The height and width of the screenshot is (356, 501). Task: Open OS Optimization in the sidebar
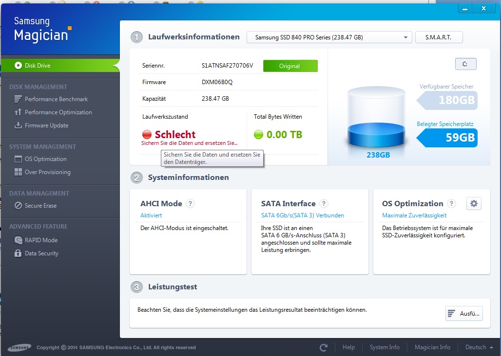point(46,159)
